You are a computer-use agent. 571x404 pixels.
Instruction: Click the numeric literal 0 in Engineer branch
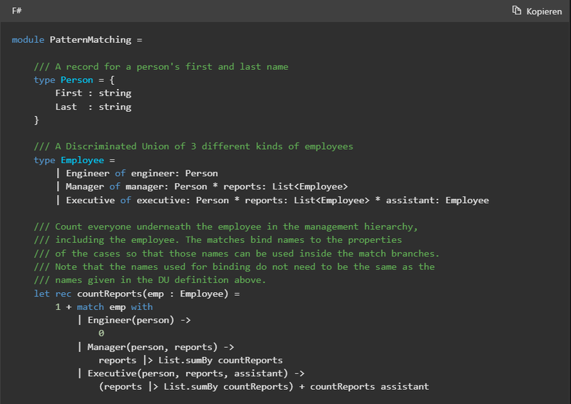pyautogui.click(x=101, y=333)
